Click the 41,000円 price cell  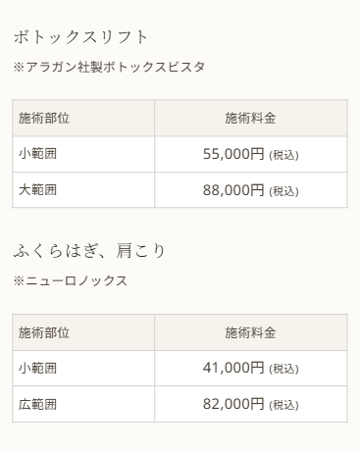251,369
